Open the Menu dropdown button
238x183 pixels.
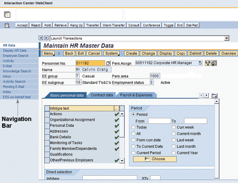49,53
